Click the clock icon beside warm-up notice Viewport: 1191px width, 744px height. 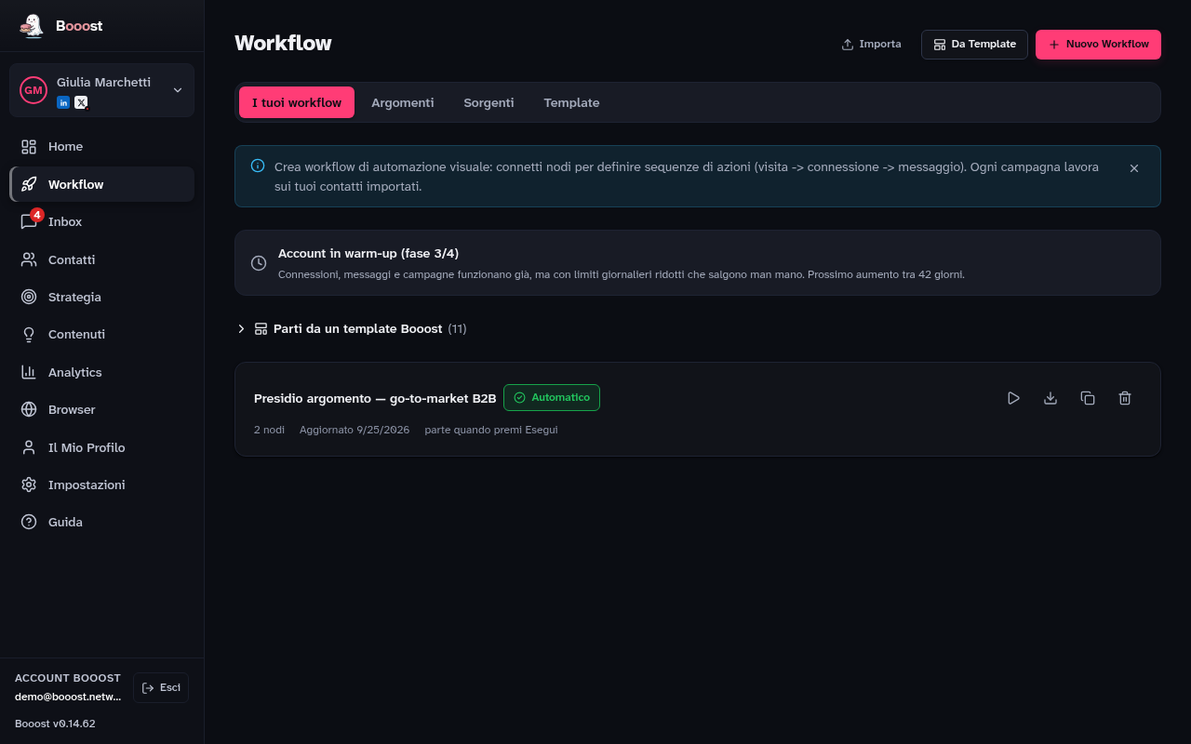(259, 263)
